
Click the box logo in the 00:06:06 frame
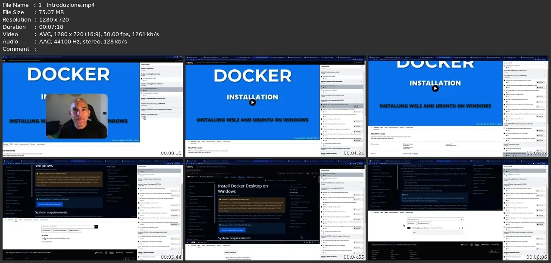coord(477,244)
